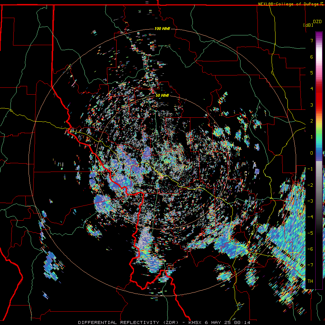The image size is (325, 325).
Task: Select the -1 dB scale label
Action: (310, 169)
